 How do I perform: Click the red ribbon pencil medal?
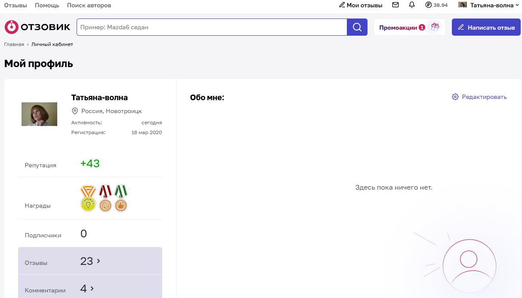pos(105,198)
